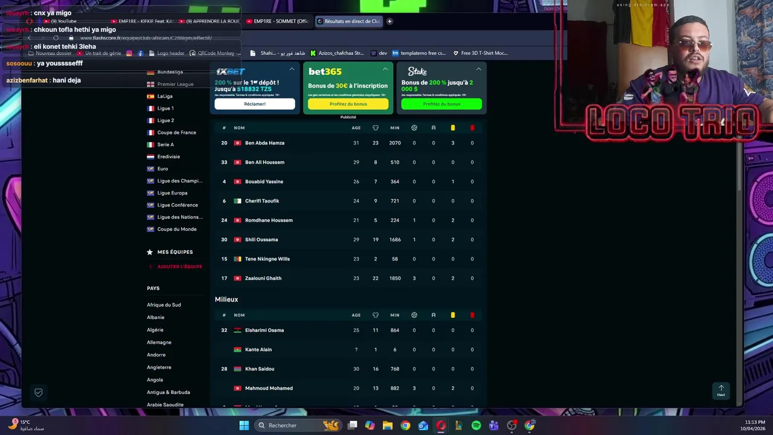Click the Italy flag beside Serie A

pos(151,144)
